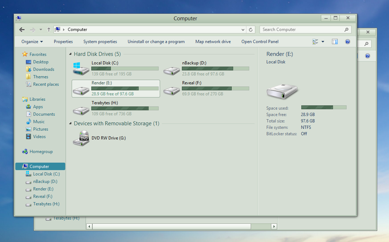Collapse the Hard Disk Drives section
389x242 pixels.
tap(70, 54)
